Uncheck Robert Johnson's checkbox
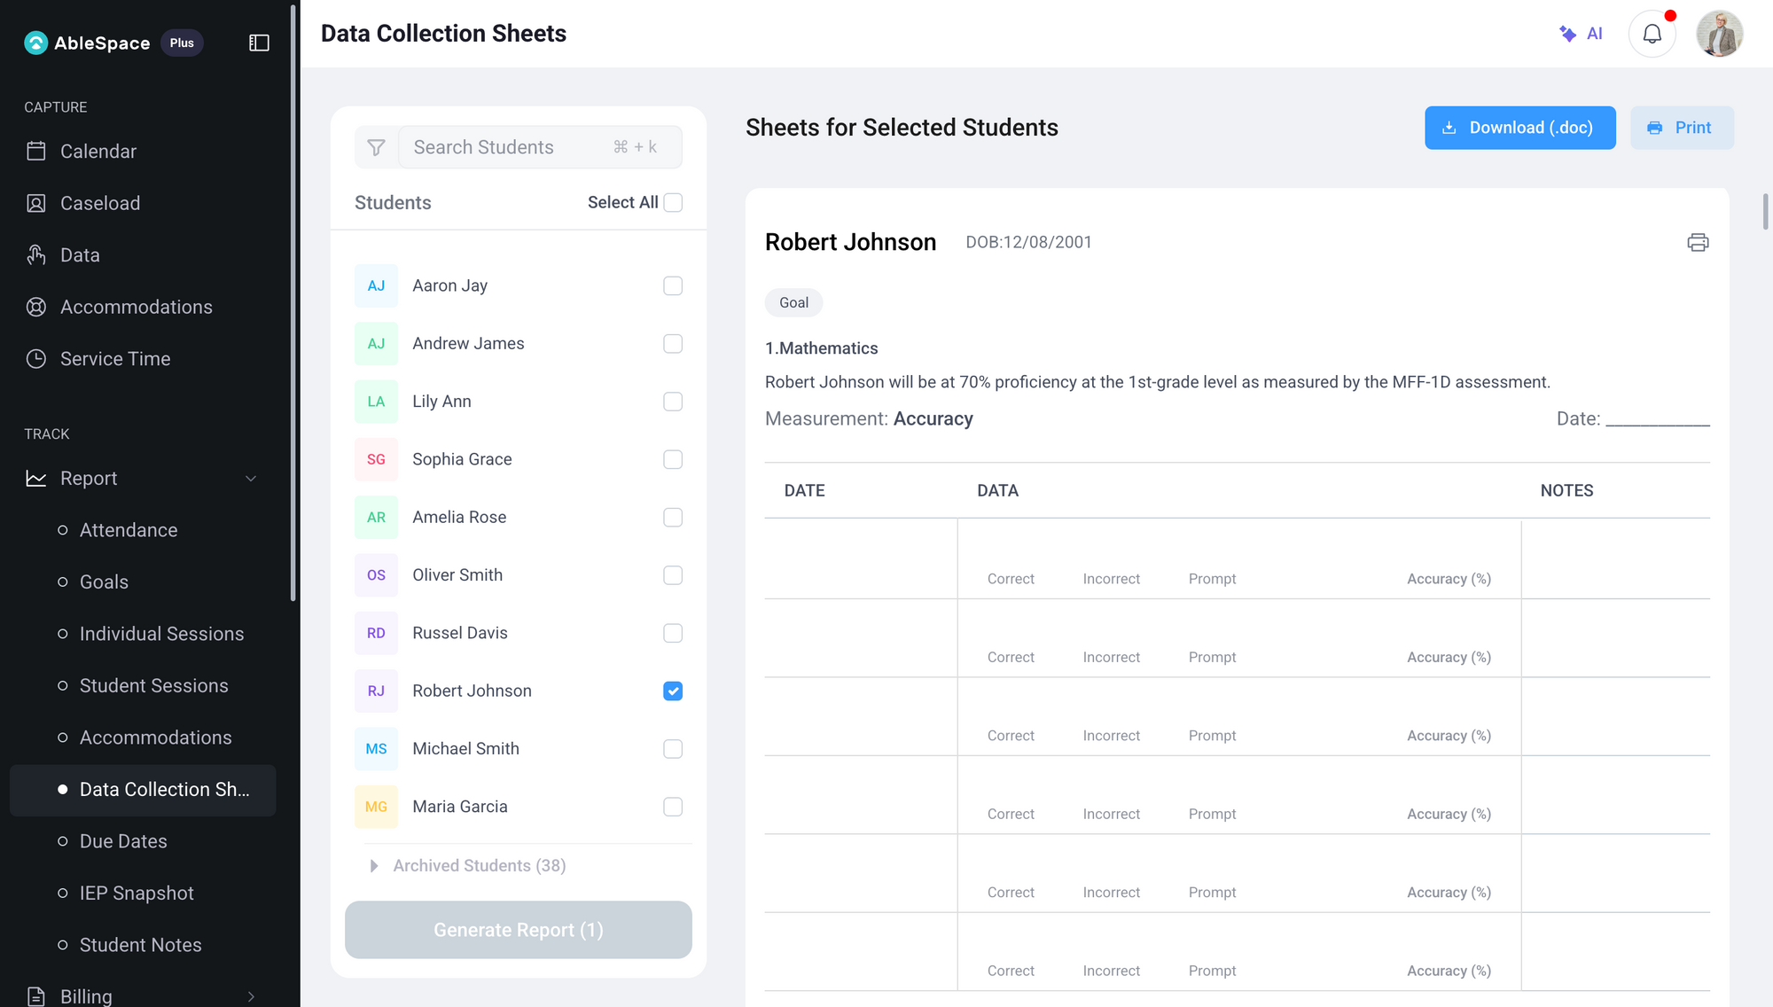 [673, 691]
